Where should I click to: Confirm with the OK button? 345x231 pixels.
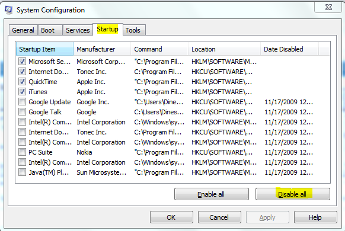[171, 217]
